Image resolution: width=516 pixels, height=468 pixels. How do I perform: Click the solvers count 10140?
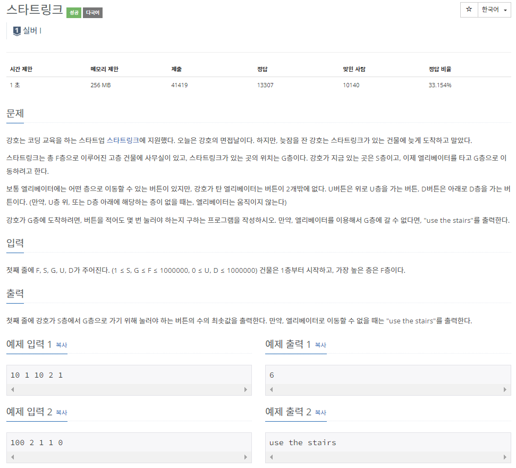[x=351, y=85]
